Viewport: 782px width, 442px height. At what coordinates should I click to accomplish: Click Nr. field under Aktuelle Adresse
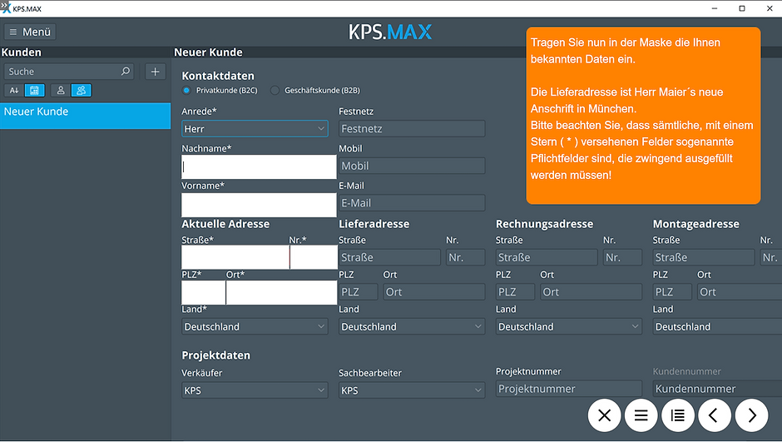(x=314, y=257)
